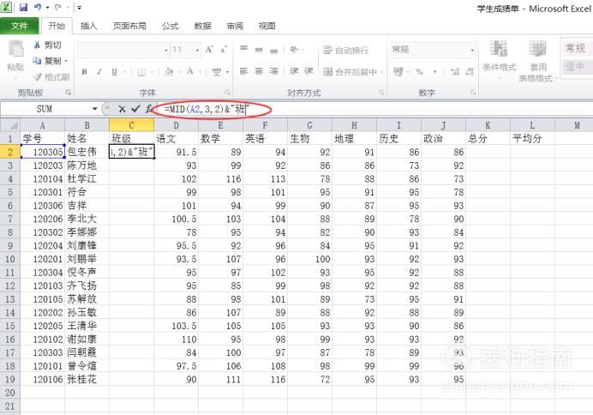The height and width of the screenshot is (415, 593).
Task: Expand 复制 copy options arrow
Action: 66,61
